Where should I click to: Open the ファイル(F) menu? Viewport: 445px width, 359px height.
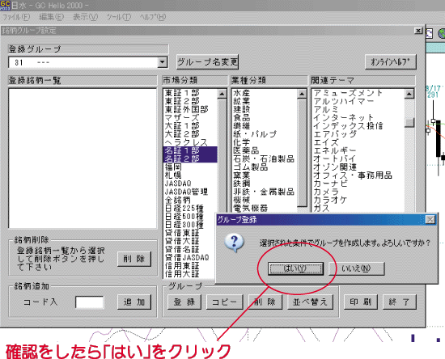point(16,17)
